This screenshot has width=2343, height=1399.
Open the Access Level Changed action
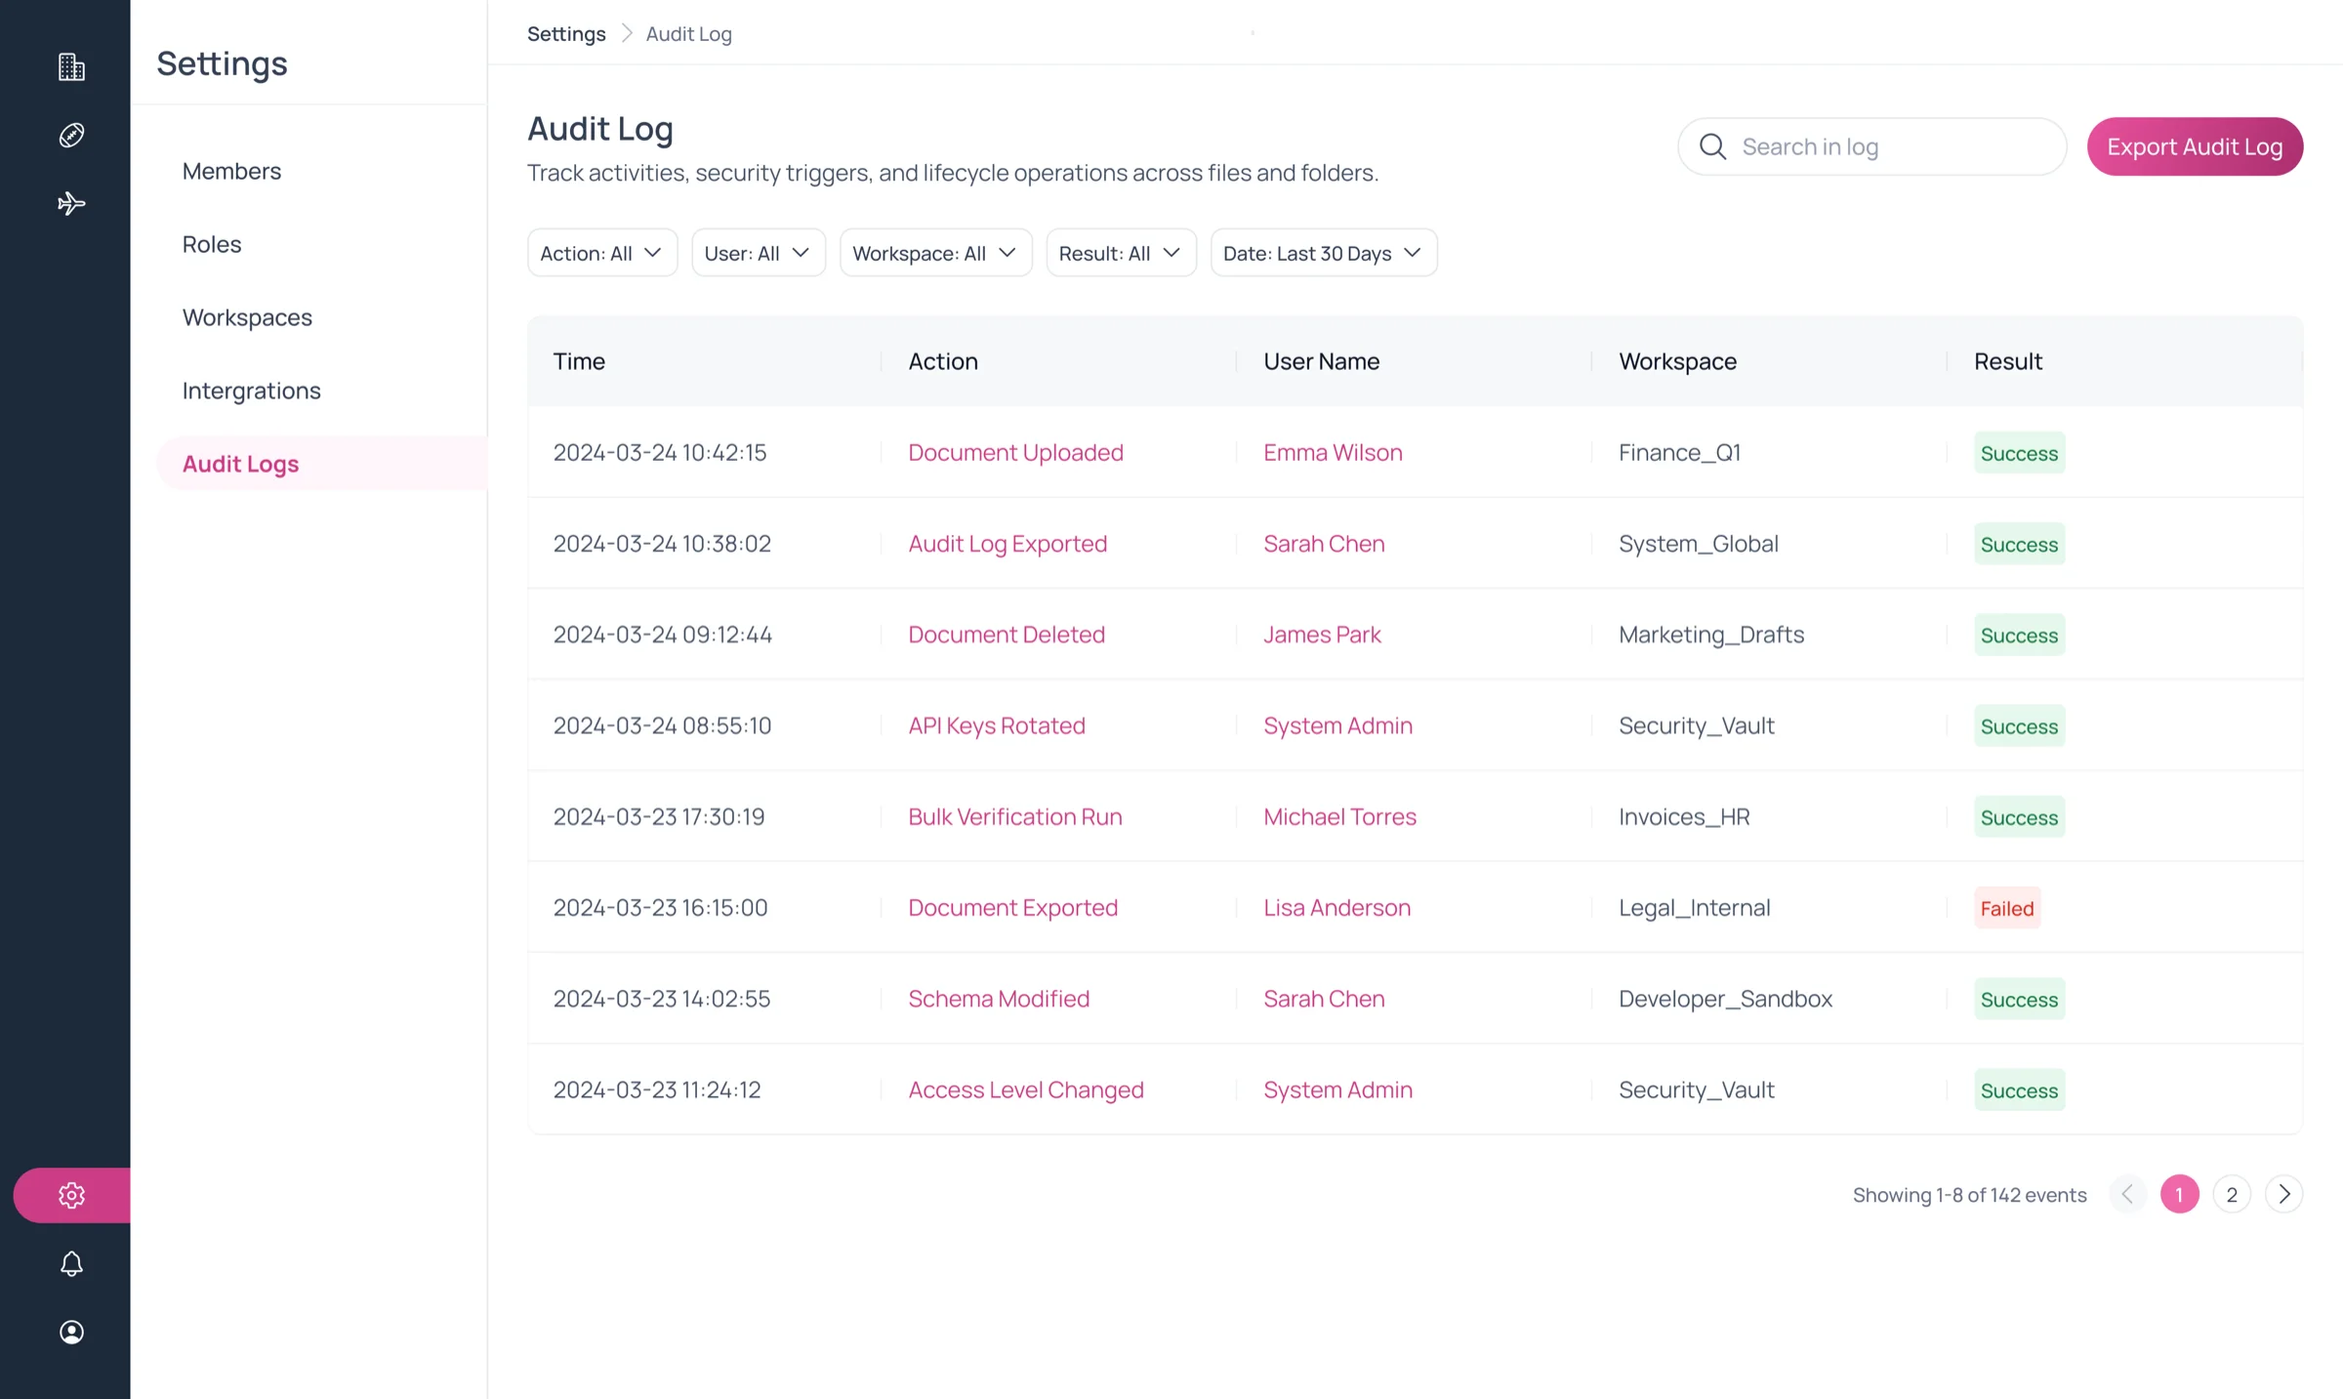click(x=1026, y=1090)
